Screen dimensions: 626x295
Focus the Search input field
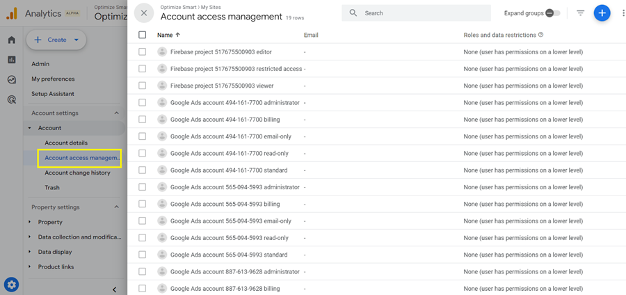416,13
